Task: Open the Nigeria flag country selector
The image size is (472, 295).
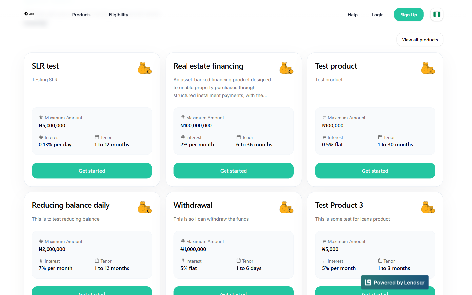Action: [x=437, y=14]
